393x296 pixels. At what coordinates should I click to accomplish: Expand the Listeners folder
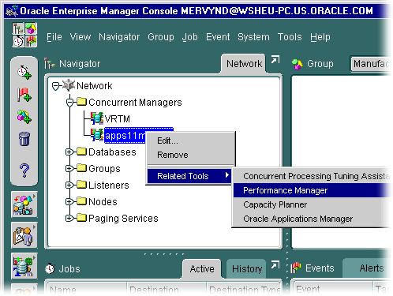click(69, 185)
